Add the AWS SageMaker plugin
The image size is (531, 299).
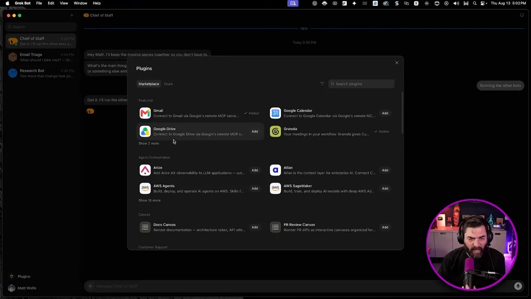385,189
